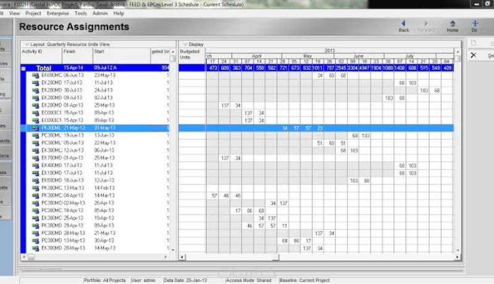Select resource icon for PC300ML 19-Jun-13
Viewport: 494px width, 284px height.
(36, 136)
